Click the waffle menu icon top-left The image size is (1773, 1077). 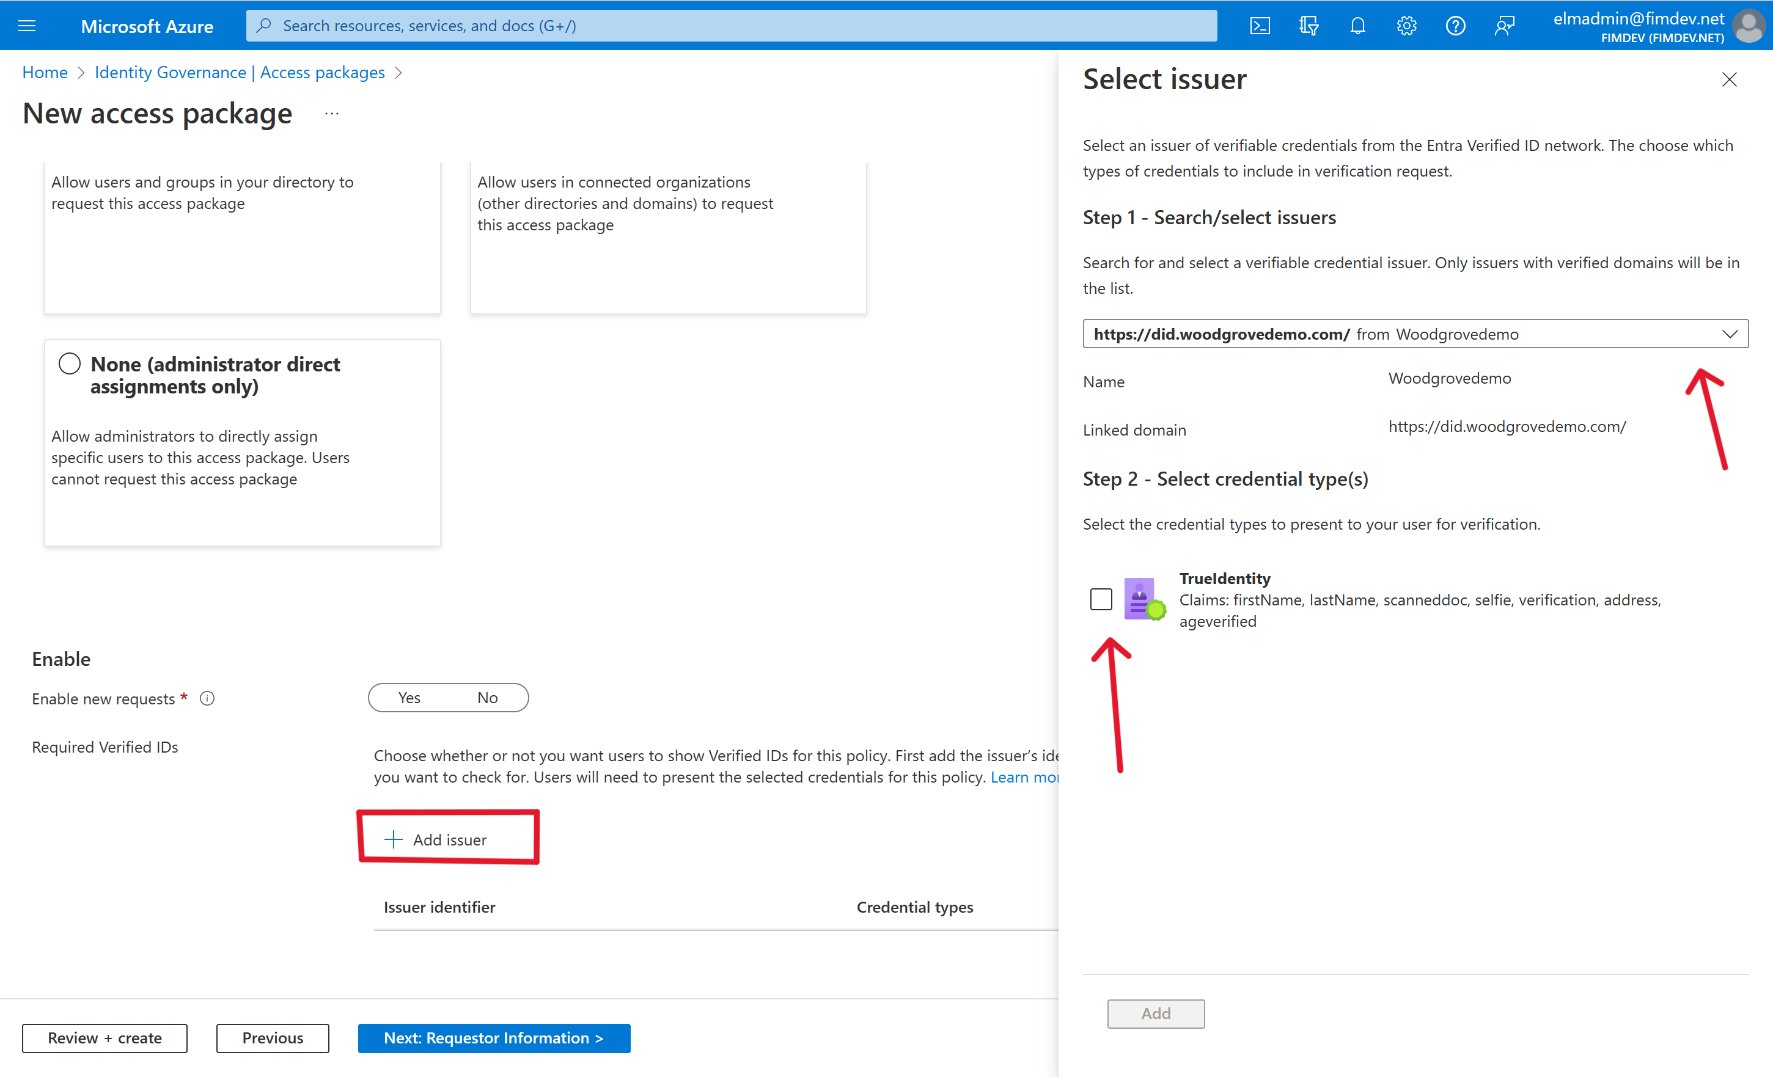[27, 24]
